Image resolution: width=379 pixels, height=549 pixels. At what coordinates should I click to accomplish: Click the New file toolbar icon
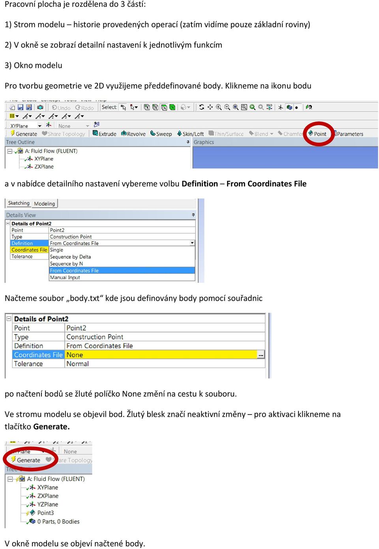point(12,108)
